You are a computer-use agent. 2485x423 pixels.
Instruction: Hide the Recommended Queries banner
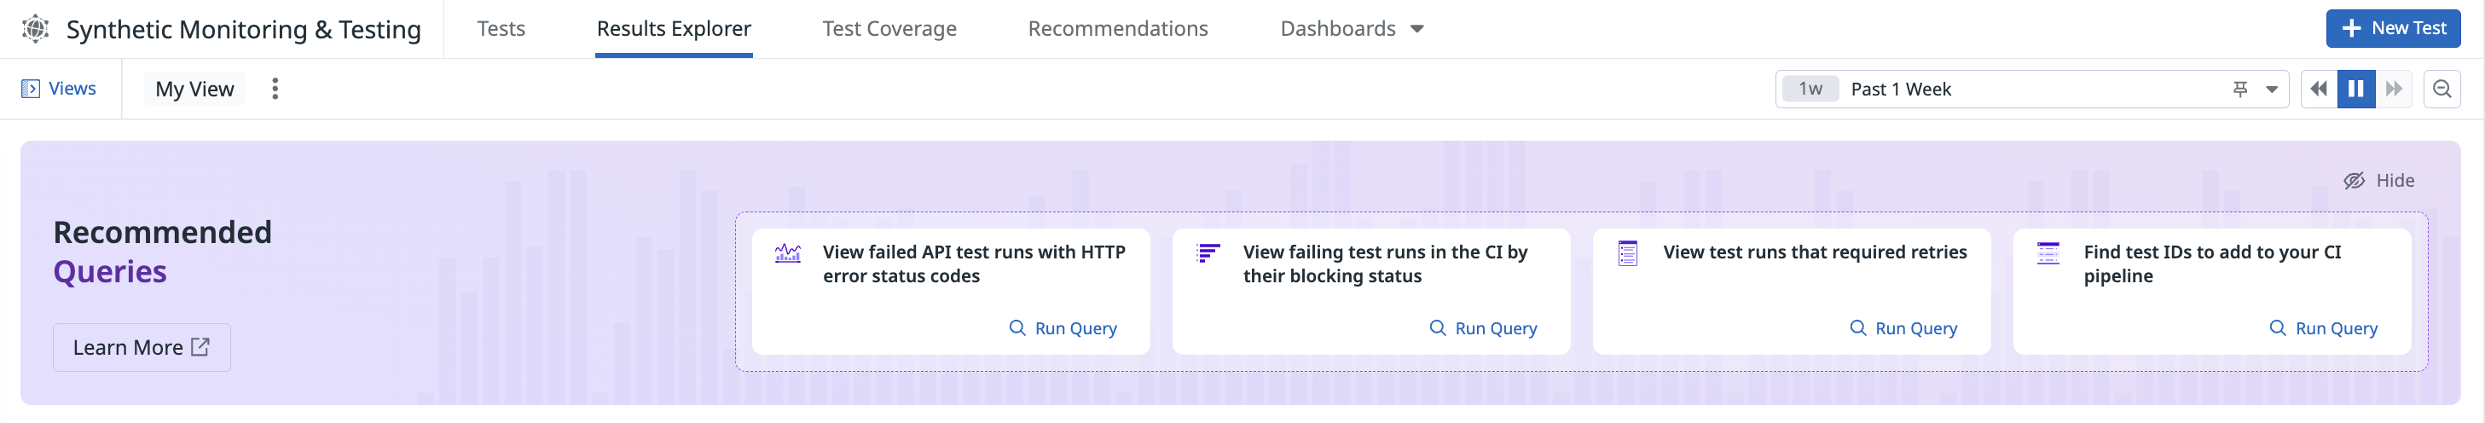(x=2379, y=181)
